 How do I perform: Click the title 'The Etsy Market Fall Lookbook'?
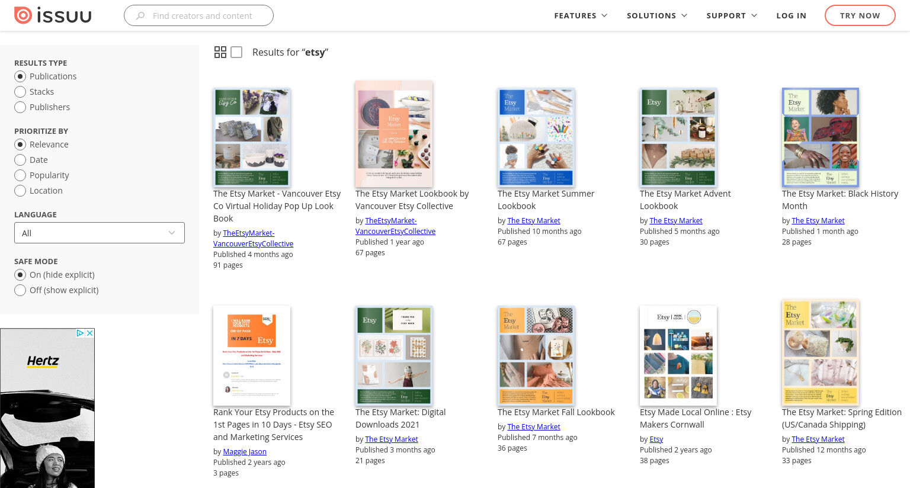coord(556,412)
